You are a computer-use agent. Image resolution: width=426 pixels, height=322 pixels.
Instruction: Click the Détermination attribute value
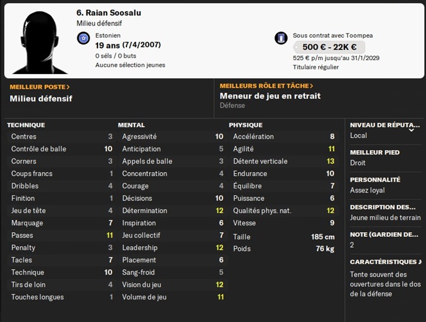click(219, 211)
